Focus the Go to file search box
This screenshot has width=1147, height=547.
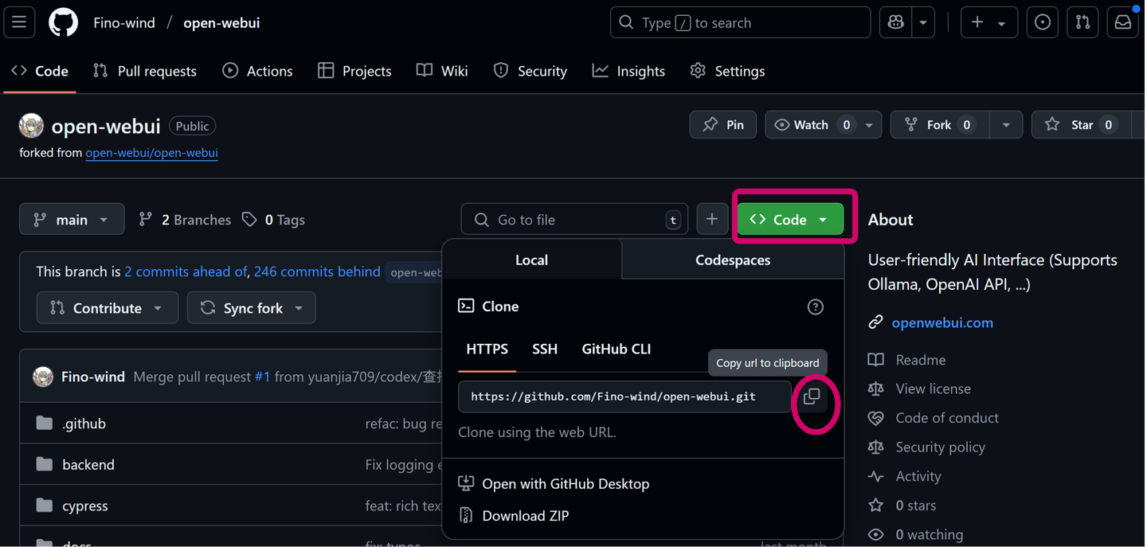(x=574, y=219)
